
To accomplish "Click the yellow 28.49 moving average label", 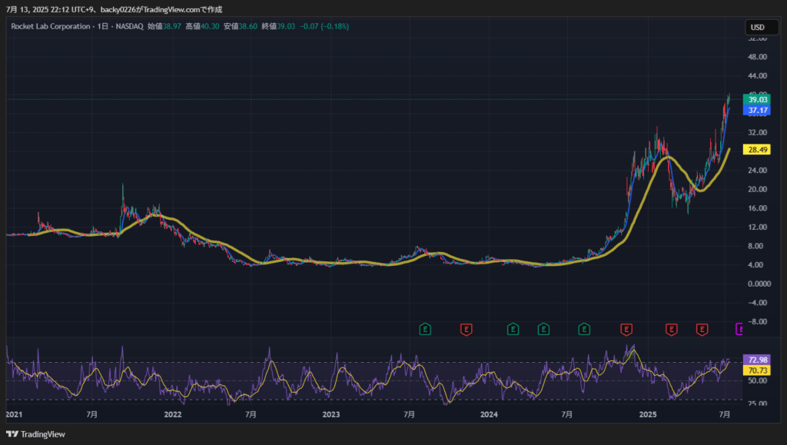I will [757, 150].
